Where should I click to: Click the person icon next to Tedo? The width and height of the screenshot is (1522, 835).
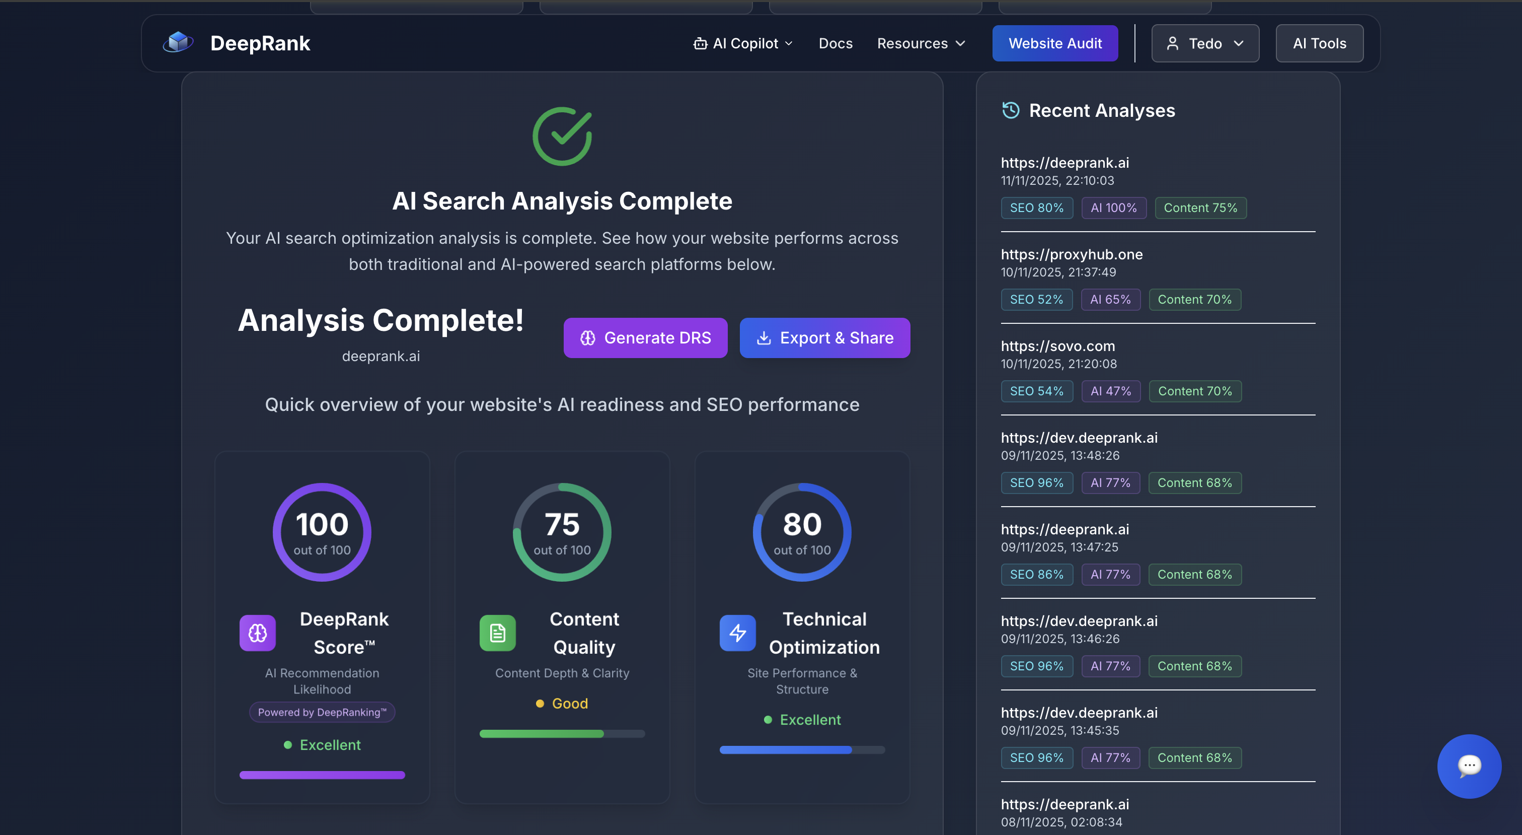[x=1172, y=43]
